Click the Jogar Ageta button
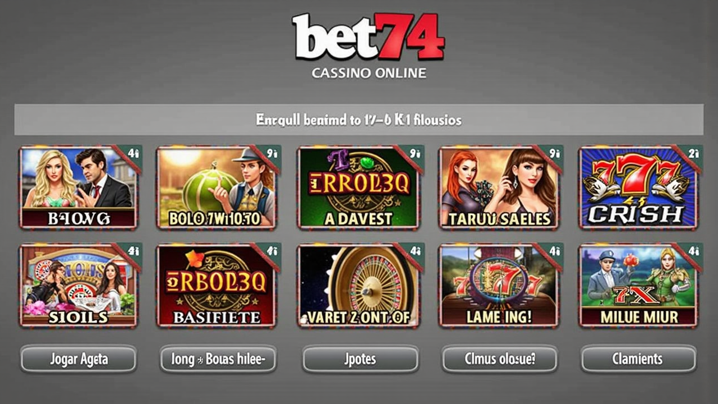The height and width of the screenshot is (404, 718). tap(79, 359)
